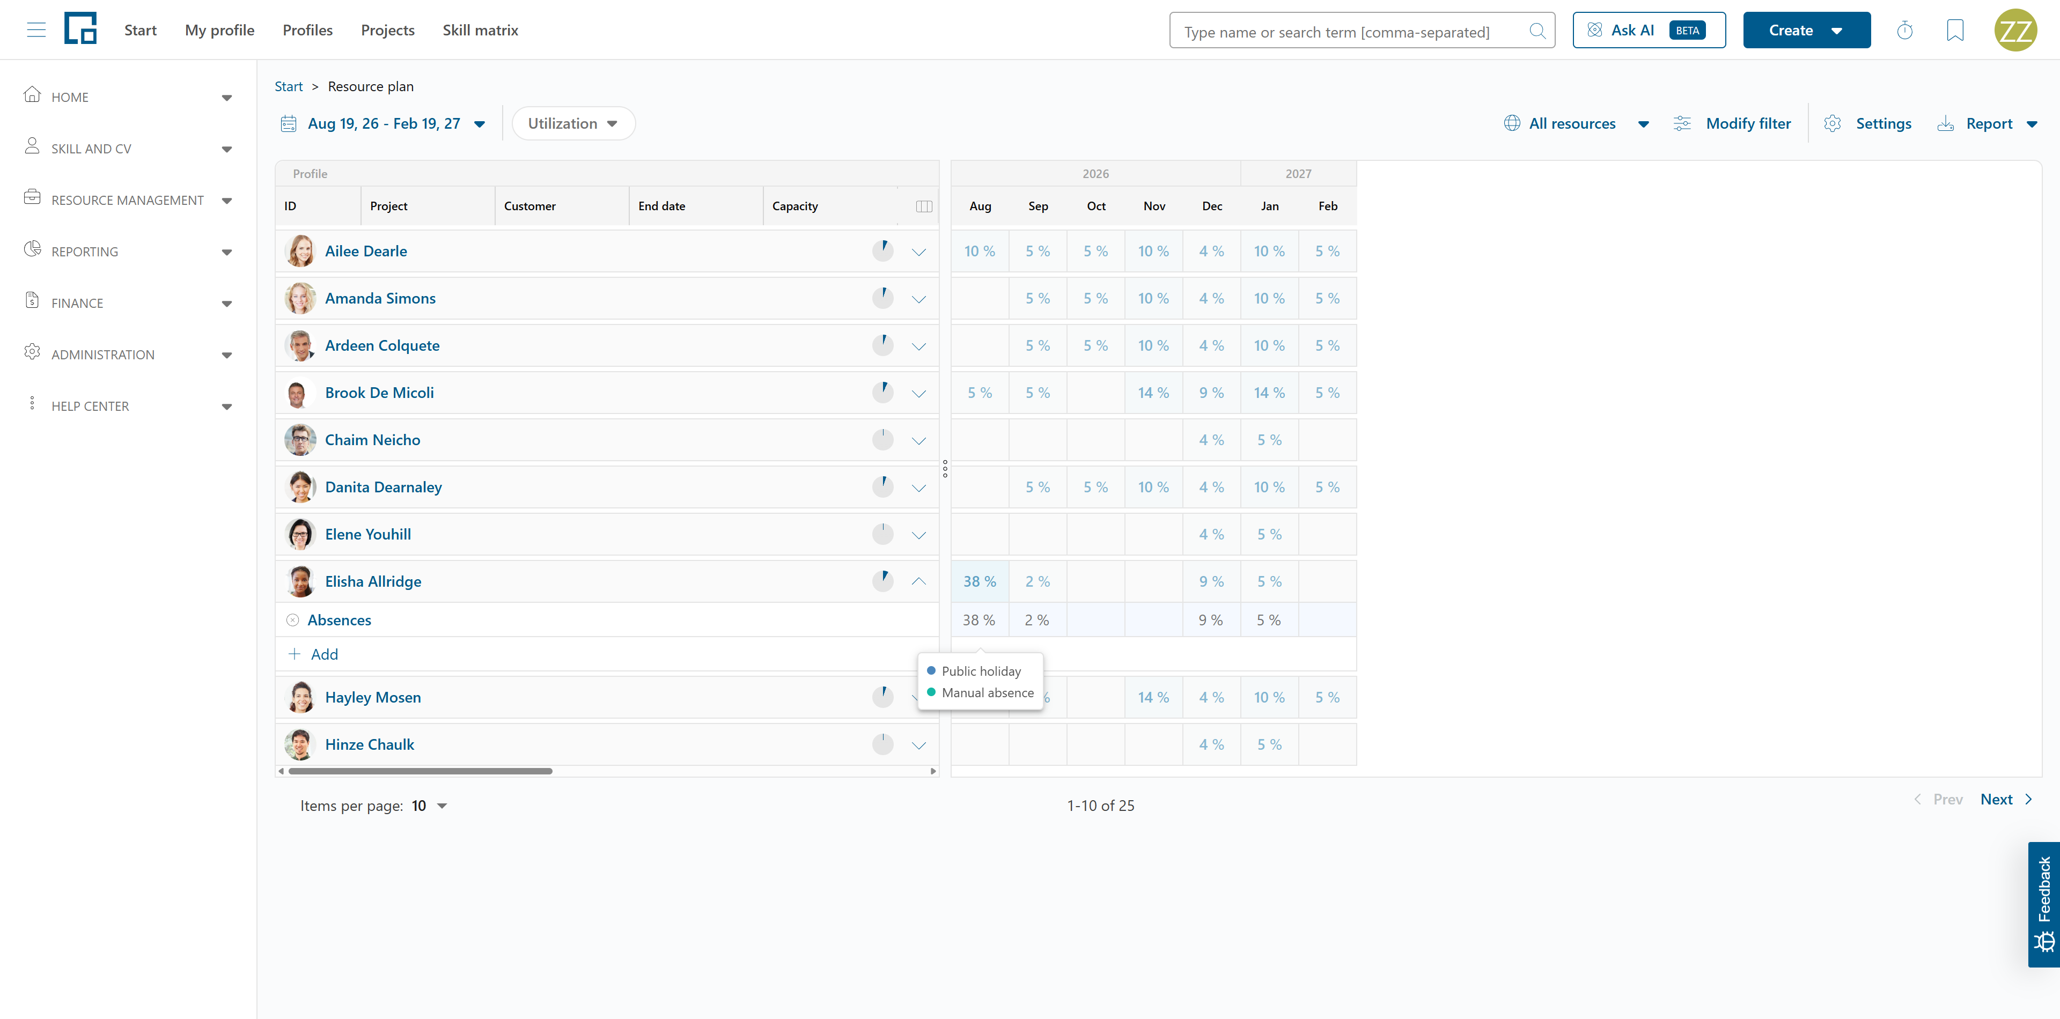Open the date range dropdown Aug 19, 26 - Feb 19, 27
The image size is (2060, 1019).
pyautogui.click(x=384, y=124)
